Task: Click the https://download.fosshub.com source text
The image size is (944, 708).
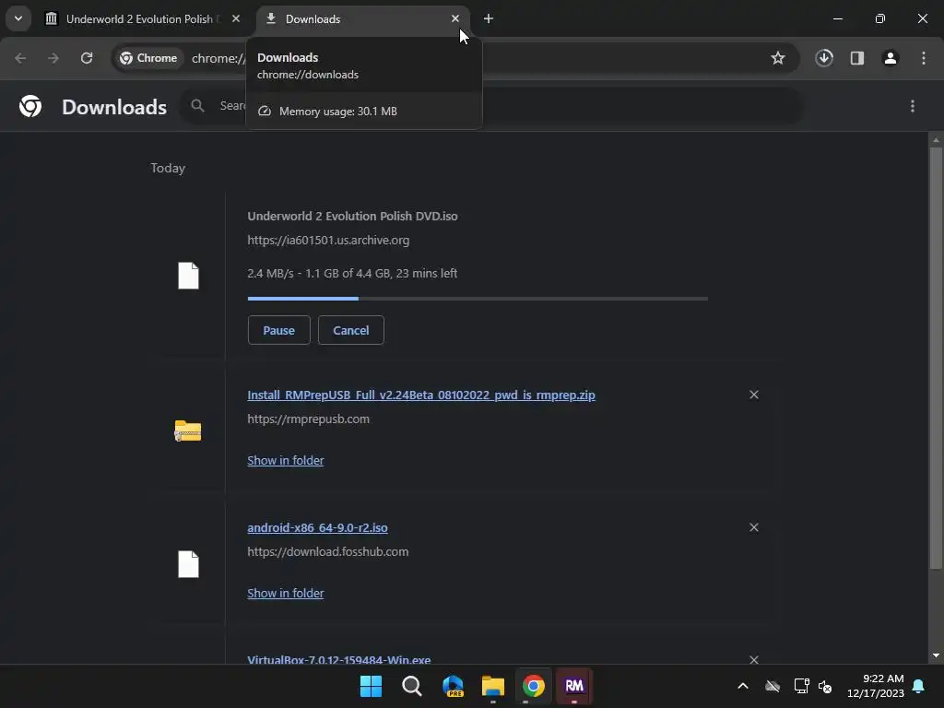Action: pos(327,552)
